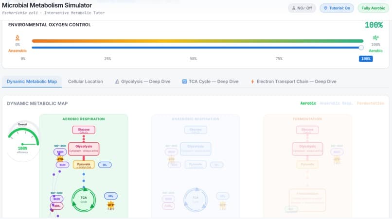Click the oxygen slider handle

361,48
